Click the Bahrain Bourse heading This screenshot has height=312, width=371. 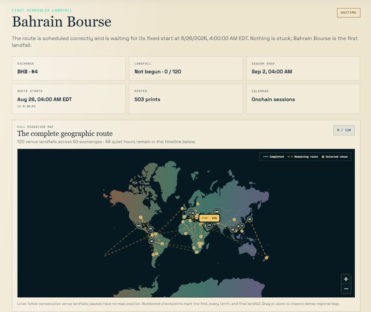point(62,22)
